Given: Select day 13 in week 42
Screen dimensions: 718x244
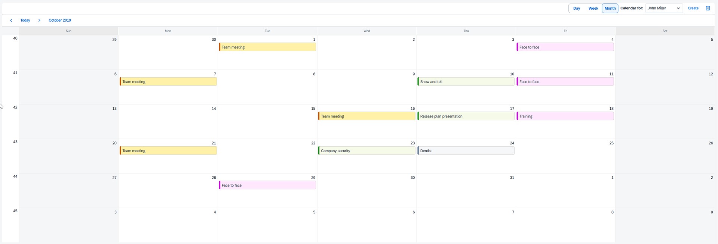Looking at the screenshot, I should pyautogui.click(x=68, y=122).
